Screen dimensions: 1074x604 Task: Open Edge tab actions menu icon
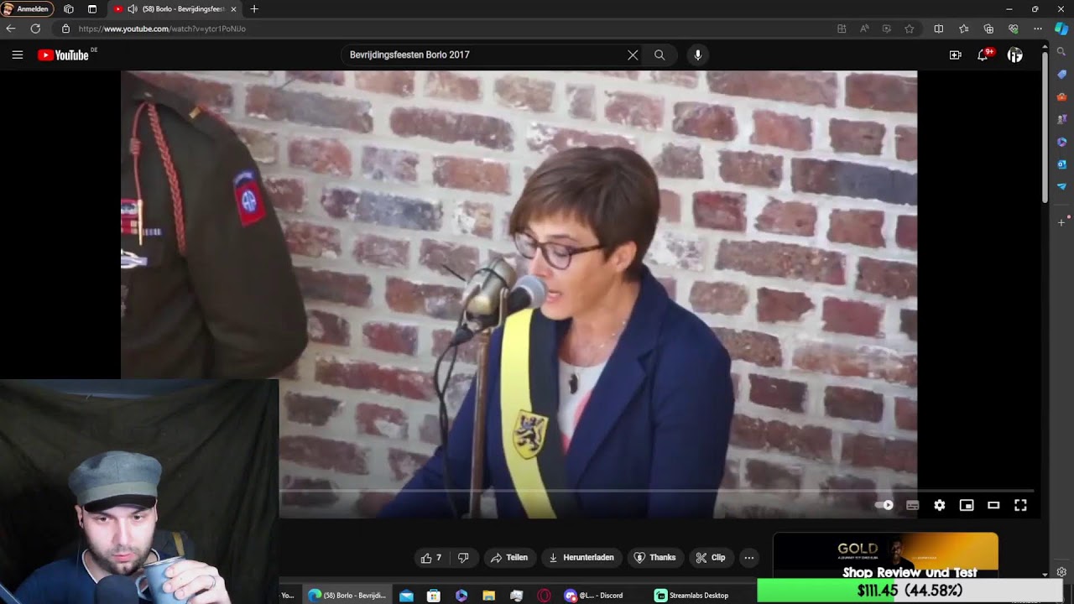(92, 8)
